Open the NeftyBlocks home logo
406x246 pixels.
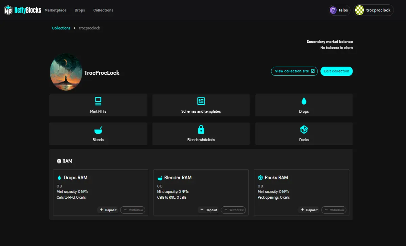pos(23,10)
